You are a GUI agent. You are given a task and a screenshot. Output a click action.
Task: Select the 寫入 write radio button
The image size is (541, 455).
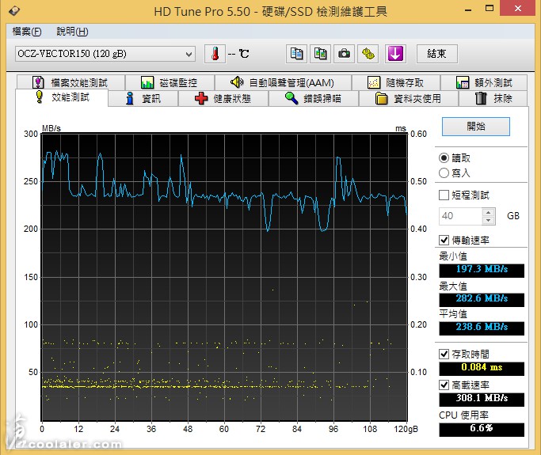[x=444, y=173]
